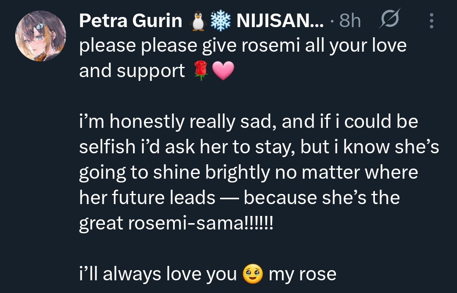457x293 pixels.
Task: Click the line 'going to shine brightly no matter where'
Action: pos(249,173)
